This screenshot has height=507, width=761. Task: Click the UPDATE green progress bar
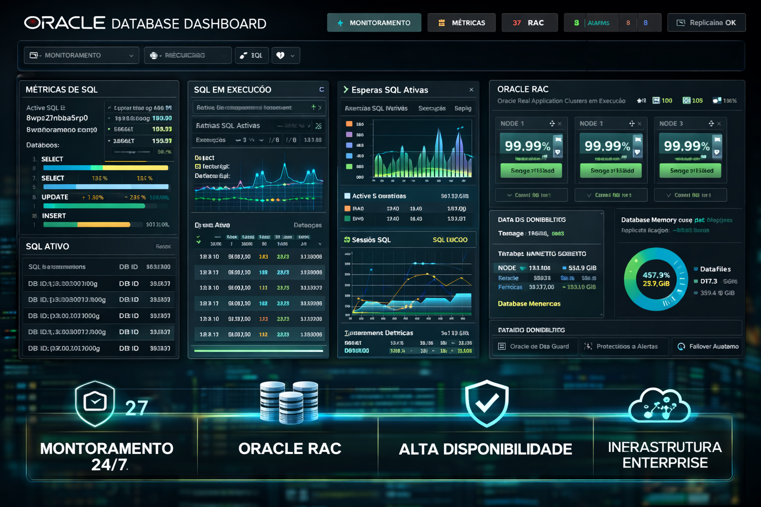(94, 205)
